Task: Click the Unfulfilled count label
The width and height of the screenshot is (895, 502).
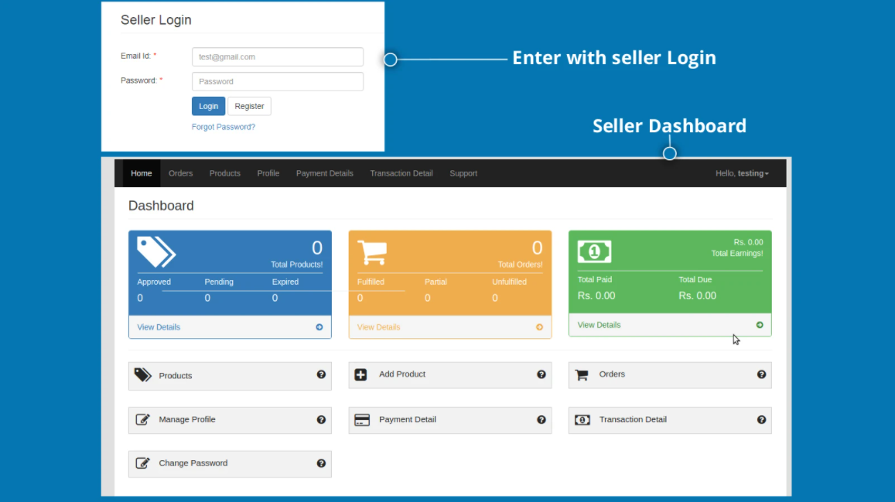Action: click(x=509, y=282)
